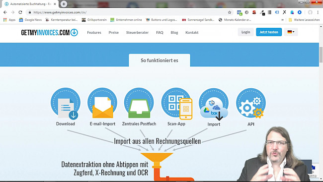This screenshot has height=182, width=323.
Task: Open the Apps bookmarks grid
Action: (9, 20)
